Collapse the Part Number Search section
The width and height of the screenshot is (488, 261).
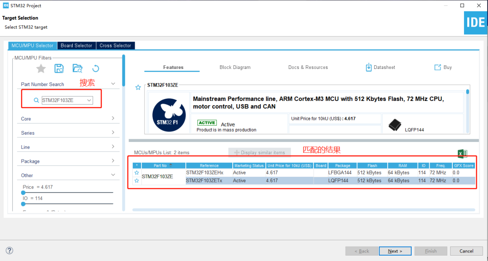[x=113, y=84]
